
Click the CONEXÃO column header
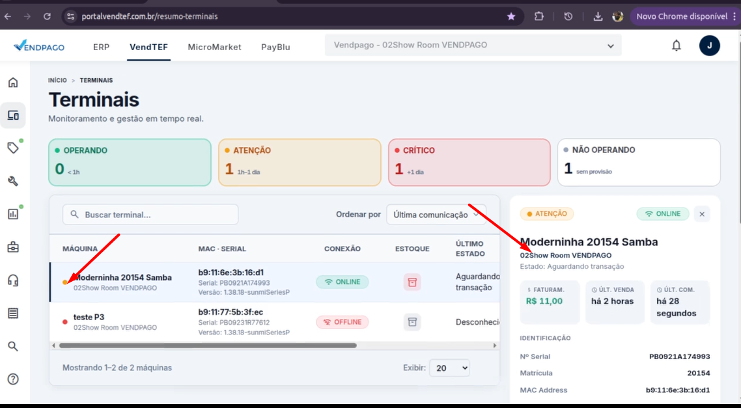coord(342,249)
